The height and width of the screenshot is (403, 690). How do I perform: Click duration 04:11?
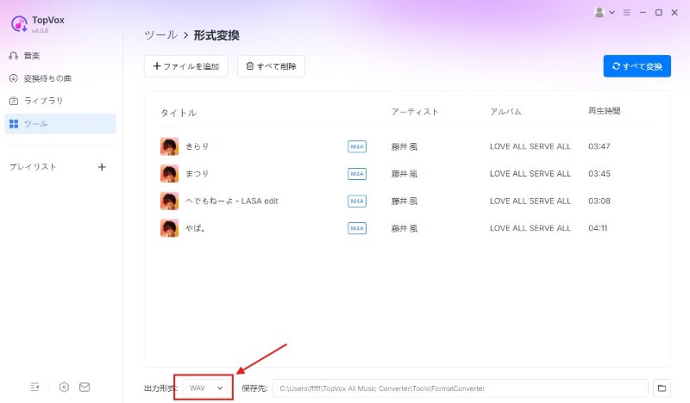598,228
